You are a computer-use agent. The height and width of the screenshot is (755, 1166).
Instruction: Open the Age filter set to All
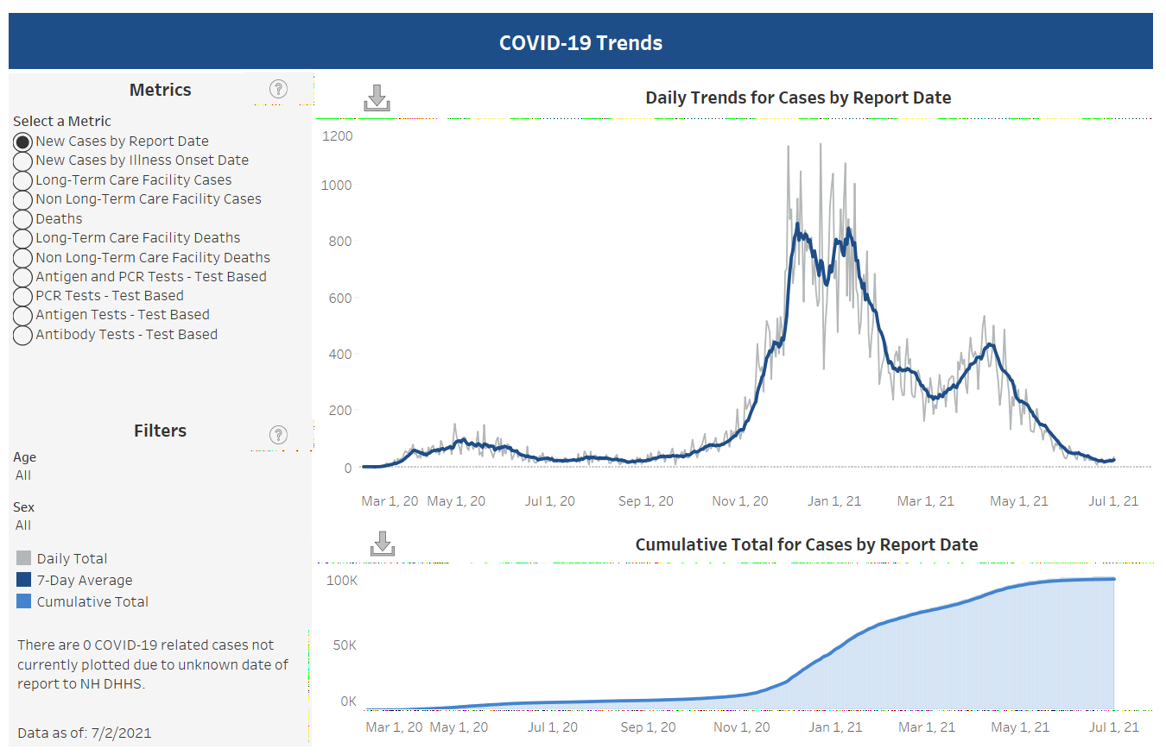pos(23,475)
